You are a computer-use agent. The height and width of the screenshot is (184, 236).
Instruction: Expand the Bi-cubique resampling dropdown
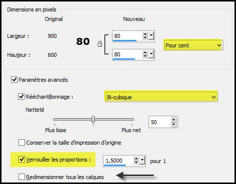161,97
